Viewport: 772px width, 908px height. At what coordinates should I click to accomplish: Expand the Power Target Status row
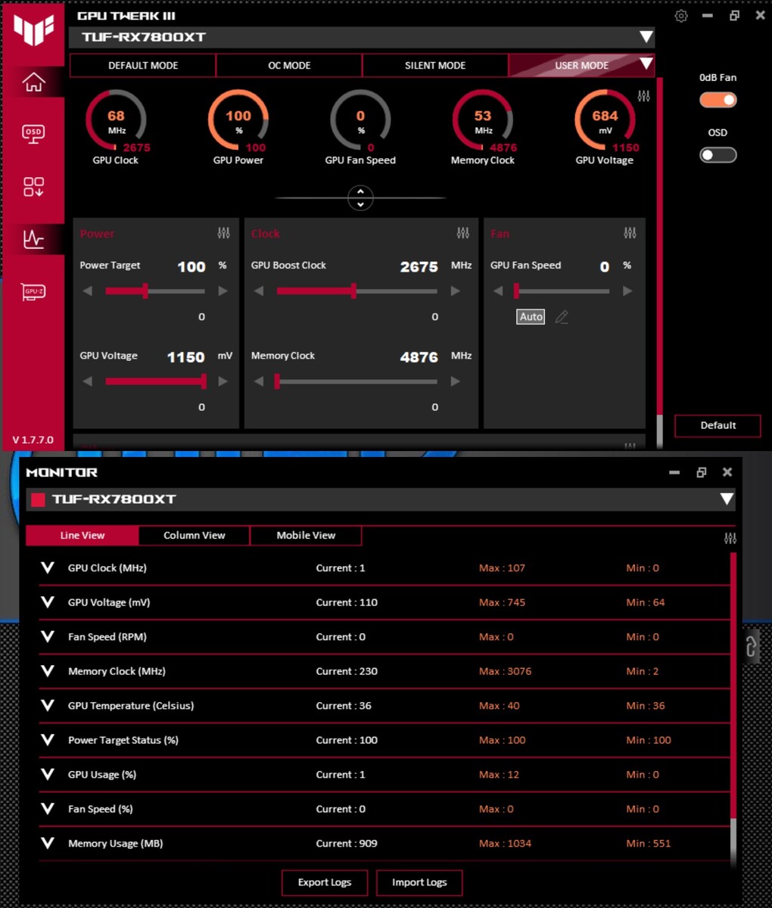[x=48, y=740]
